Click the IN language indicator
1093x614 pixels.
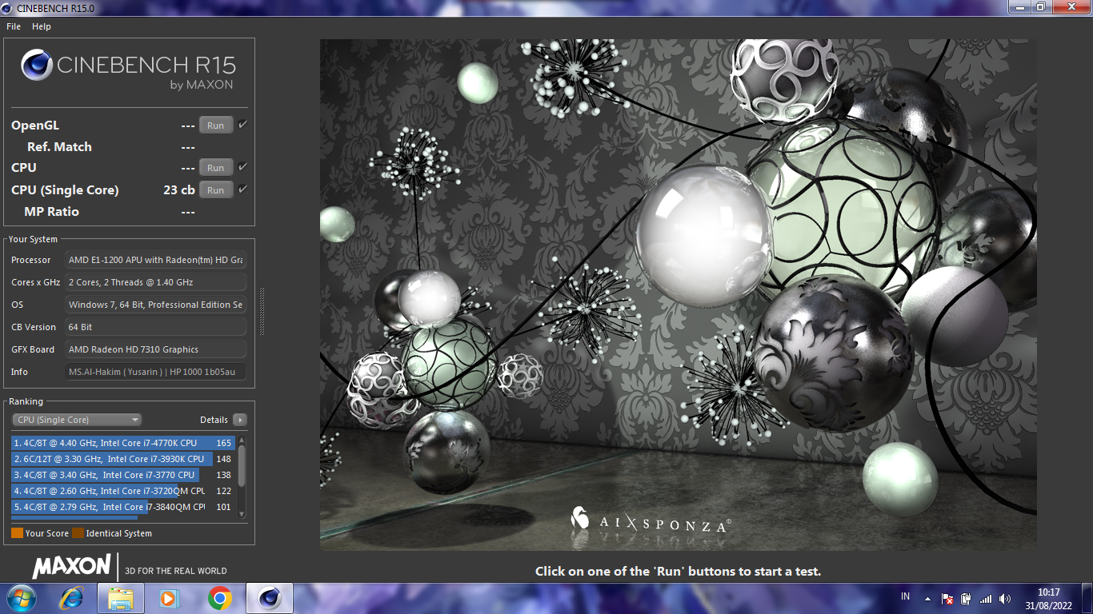click(906, 596)
